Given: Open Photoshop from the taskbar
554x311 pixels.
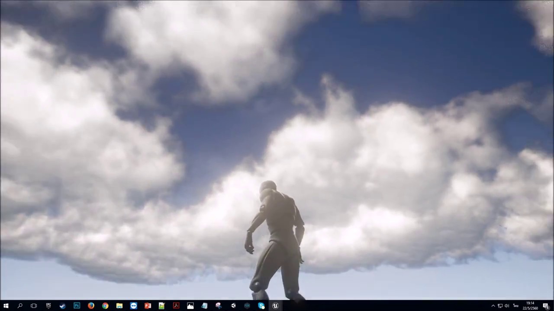Looking at the screenshot, I should pos(77,306).
